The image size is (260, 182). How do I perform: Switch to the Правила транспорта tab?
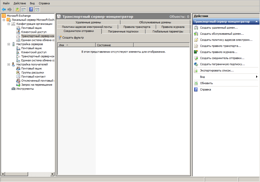[x=137, y=27]
